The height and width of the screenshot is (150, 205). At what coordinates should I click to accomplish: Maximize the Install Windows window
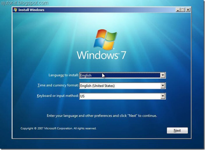pos(183,10)
